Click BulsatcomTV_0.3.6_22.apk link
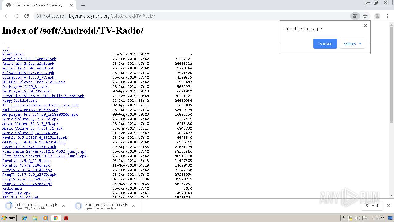The width and height of the screenshot is (394, 222). (28, 73)
